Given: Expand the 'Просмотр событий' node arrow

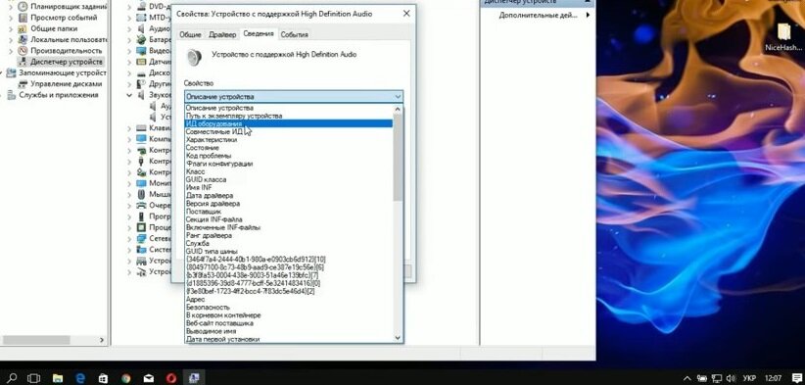Looking at the screenshot, I should (11, 18).
